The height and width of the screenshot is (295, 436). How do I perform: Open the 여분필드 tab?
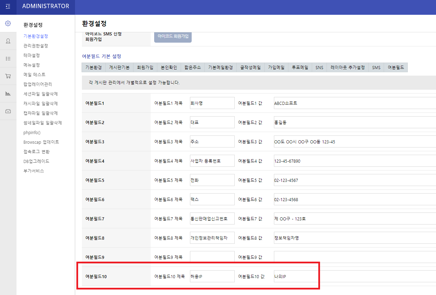tap(396, 68)
